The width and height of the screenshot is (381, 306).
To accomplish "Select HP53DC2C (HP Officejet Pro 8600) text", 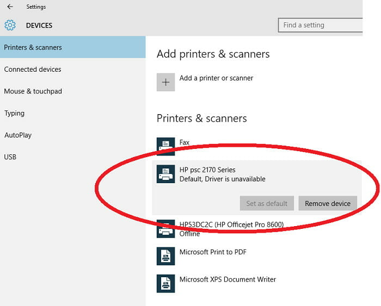I will click(x=231, y=224).
